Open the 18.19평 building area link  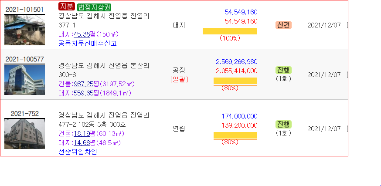(82, 134)
